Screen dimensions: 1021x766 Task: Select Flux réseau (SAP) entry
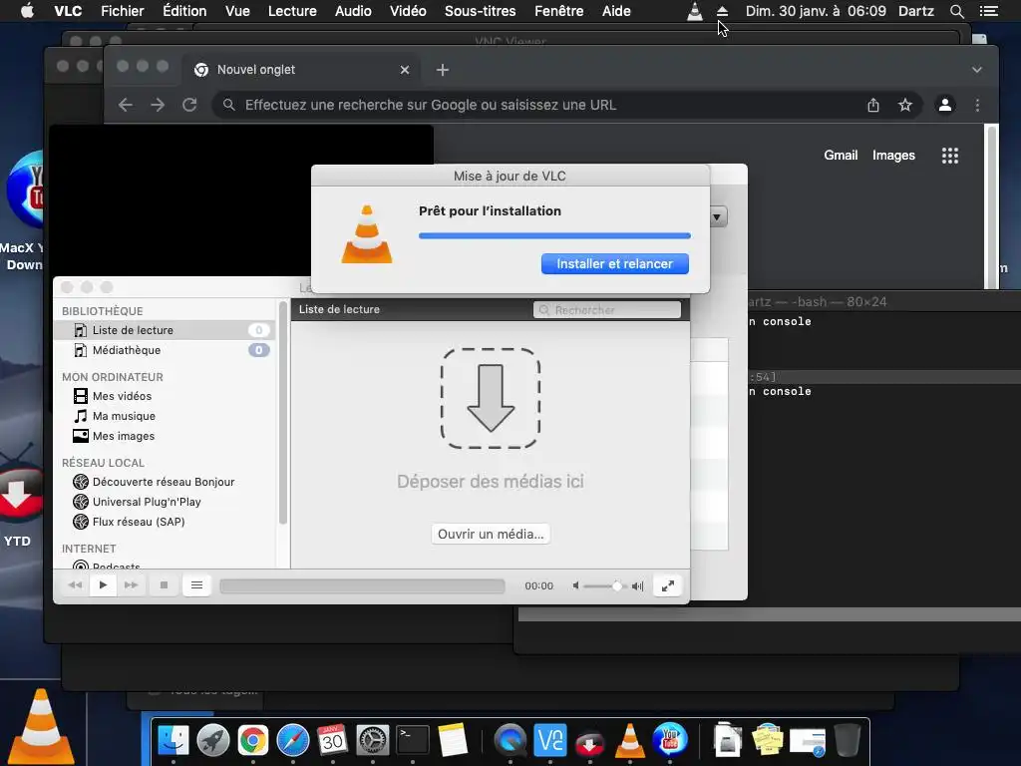[138, 522]
